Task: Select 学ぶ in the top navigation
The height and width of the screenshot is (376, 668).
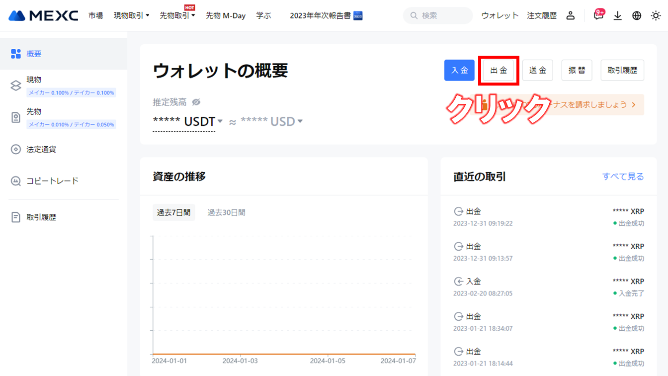Action: (x=263, y=15)
